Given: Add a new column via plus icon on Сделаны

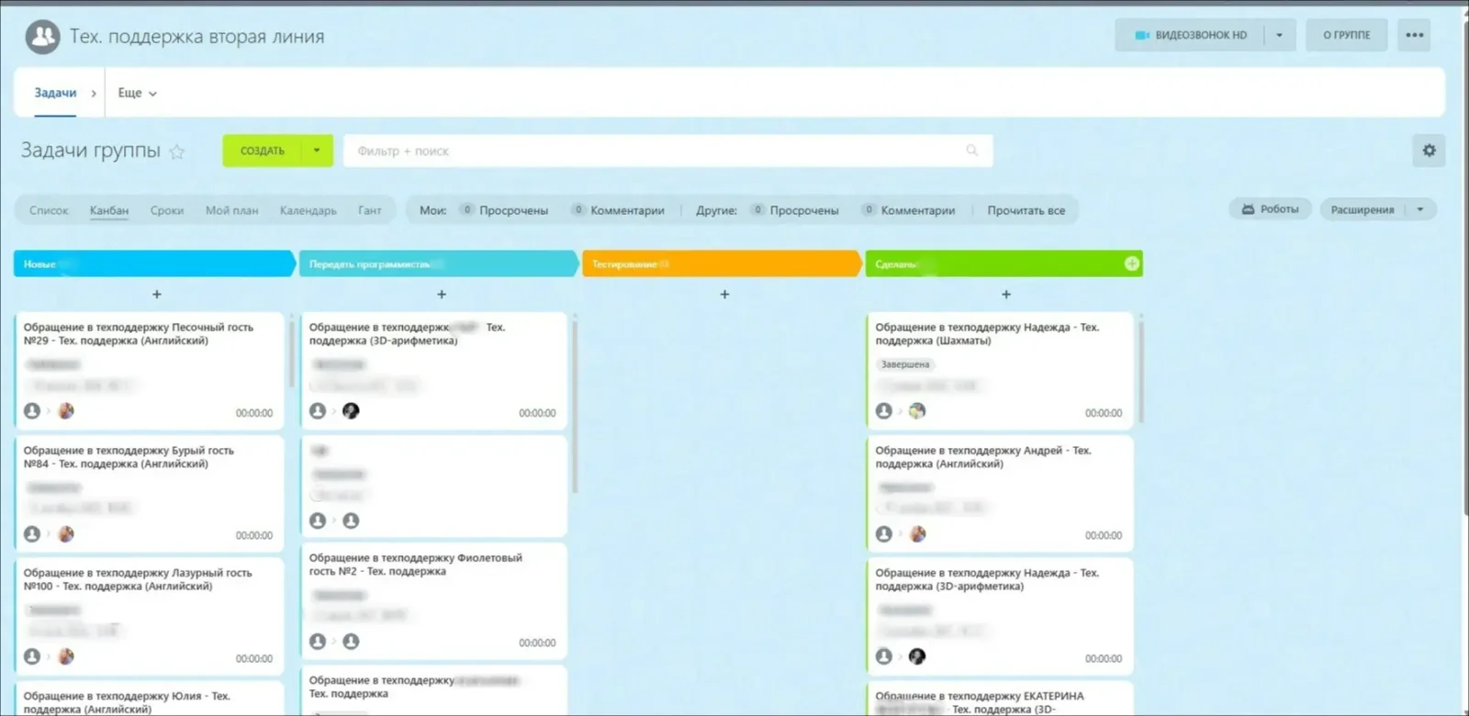Looking at the screenshot, I should pos(1132,263).
